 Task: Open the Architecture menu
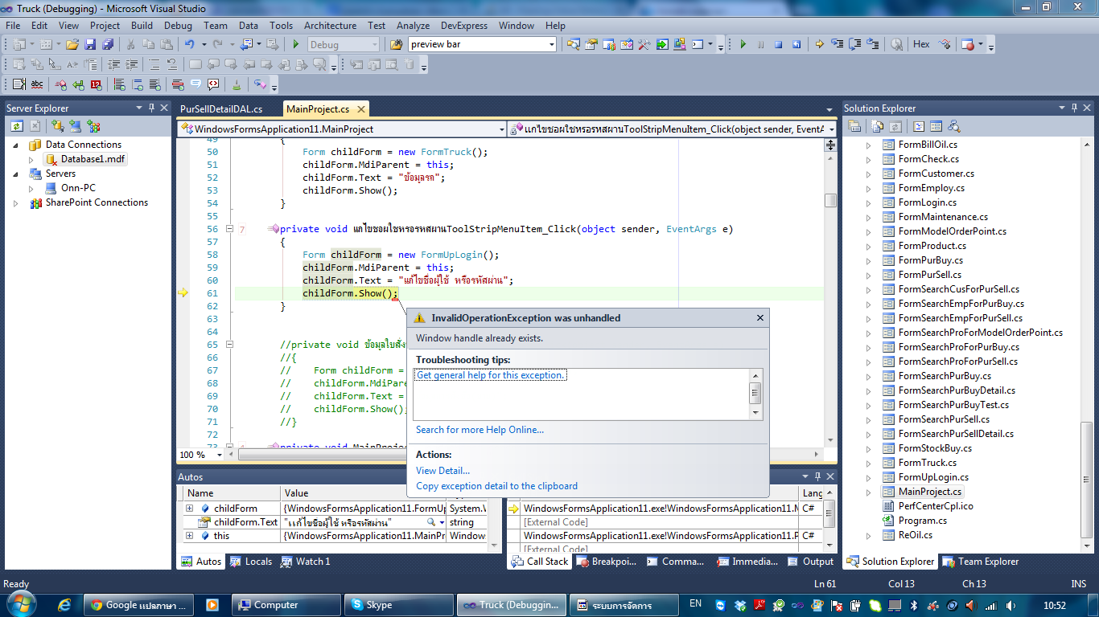click(330, 25)
